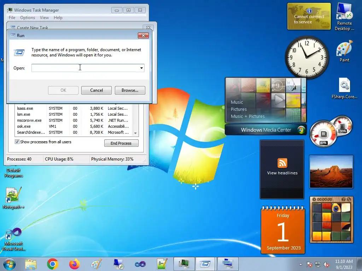Click the Windows Media Center logo
This screenshot has height=271, width=362.
tap(300, 130)
